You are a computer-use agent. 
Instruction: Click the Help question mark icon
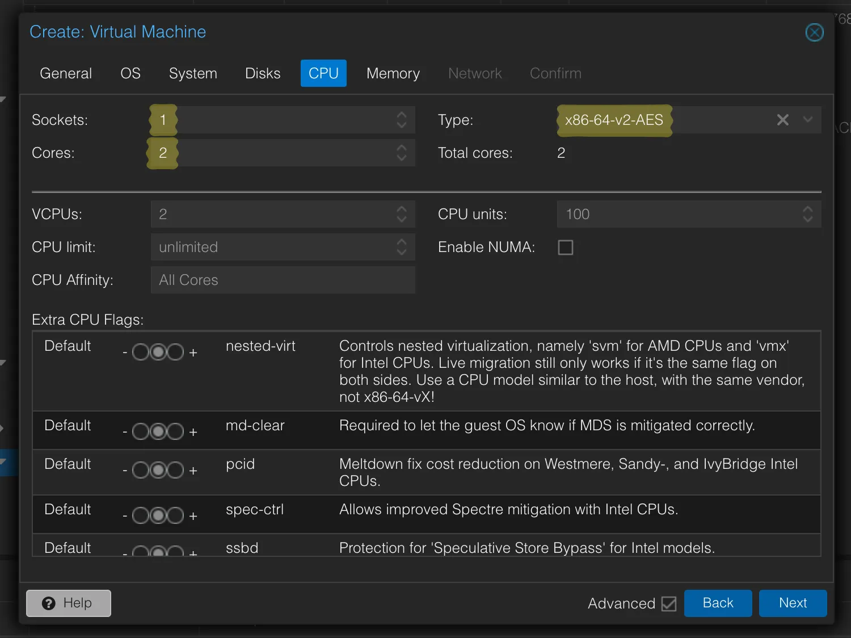[49, 603]
